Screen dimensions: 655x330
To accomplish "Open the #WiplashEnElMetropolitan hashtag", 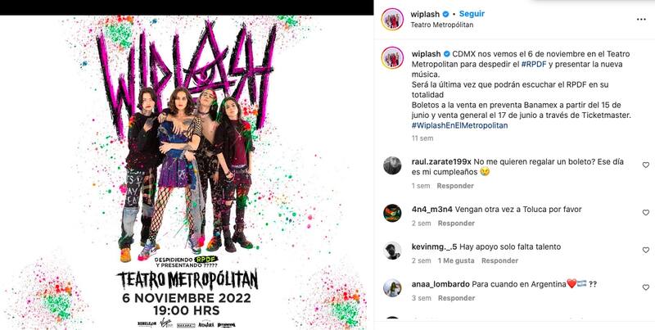I will [x=459, y=125].
